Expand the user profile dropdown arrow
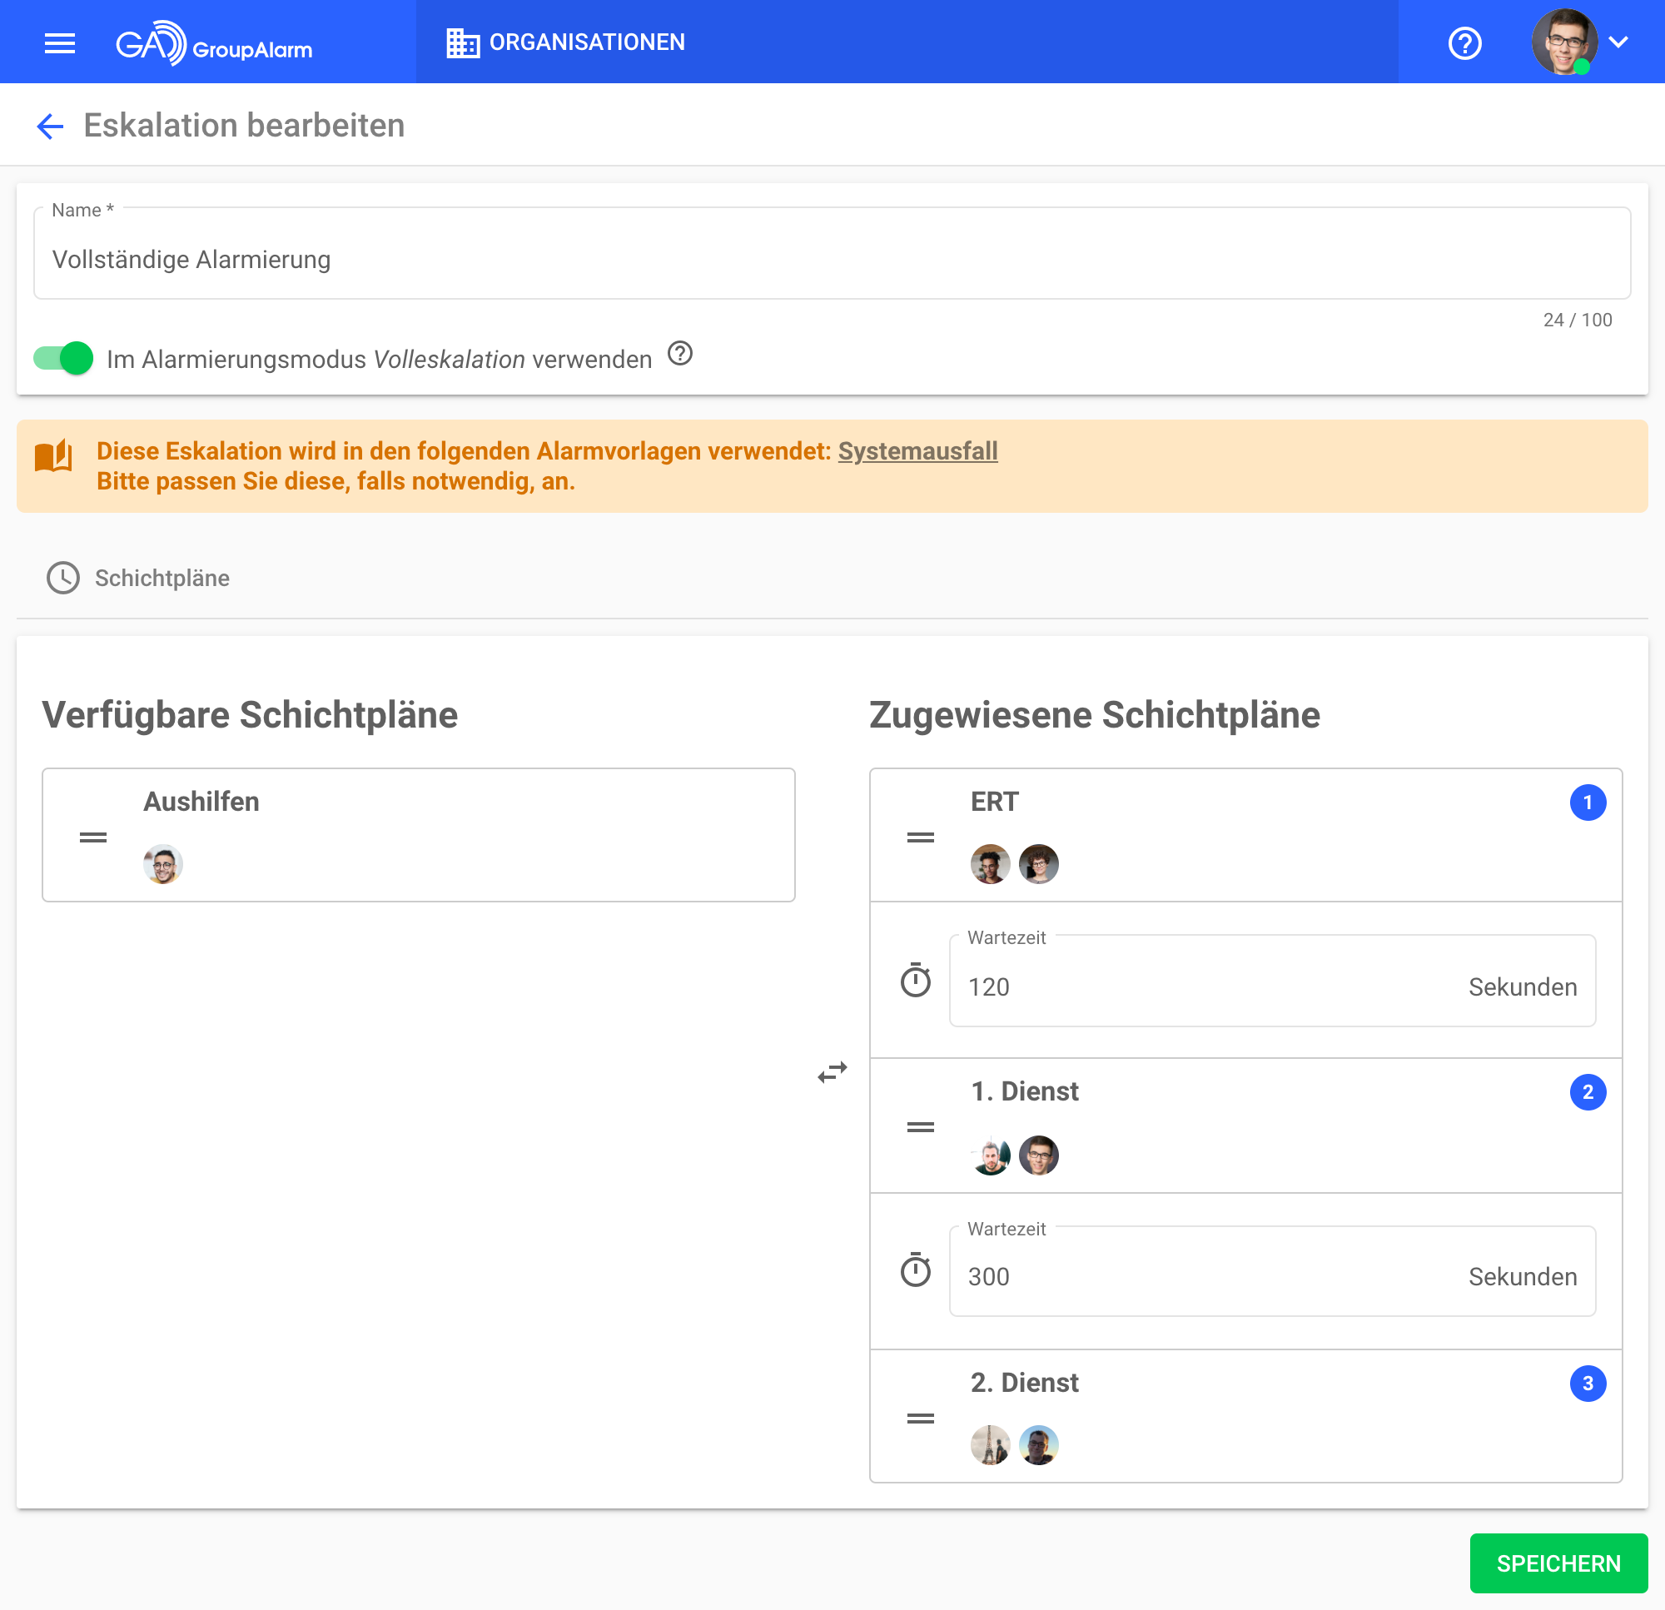 [x=1618, y=42]
